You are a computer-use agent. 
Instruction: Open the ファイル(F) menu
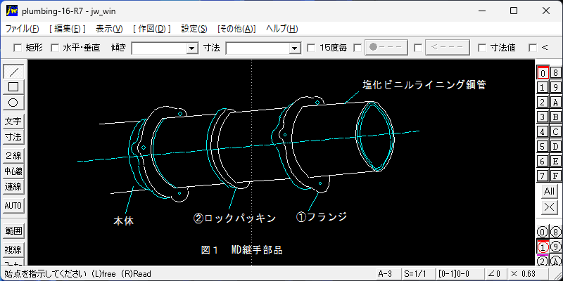tap(23, 29)
